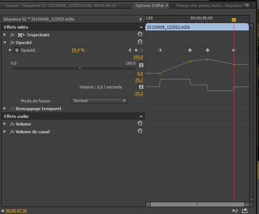The image size is (259, 214).
Task: Click right zoom handle of scrollbar
Action: tap(247, 204)
